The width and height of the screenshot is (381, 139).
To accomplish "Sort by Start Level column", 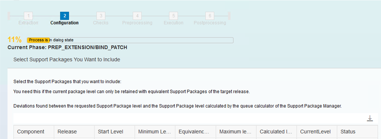I will [115, 132].
